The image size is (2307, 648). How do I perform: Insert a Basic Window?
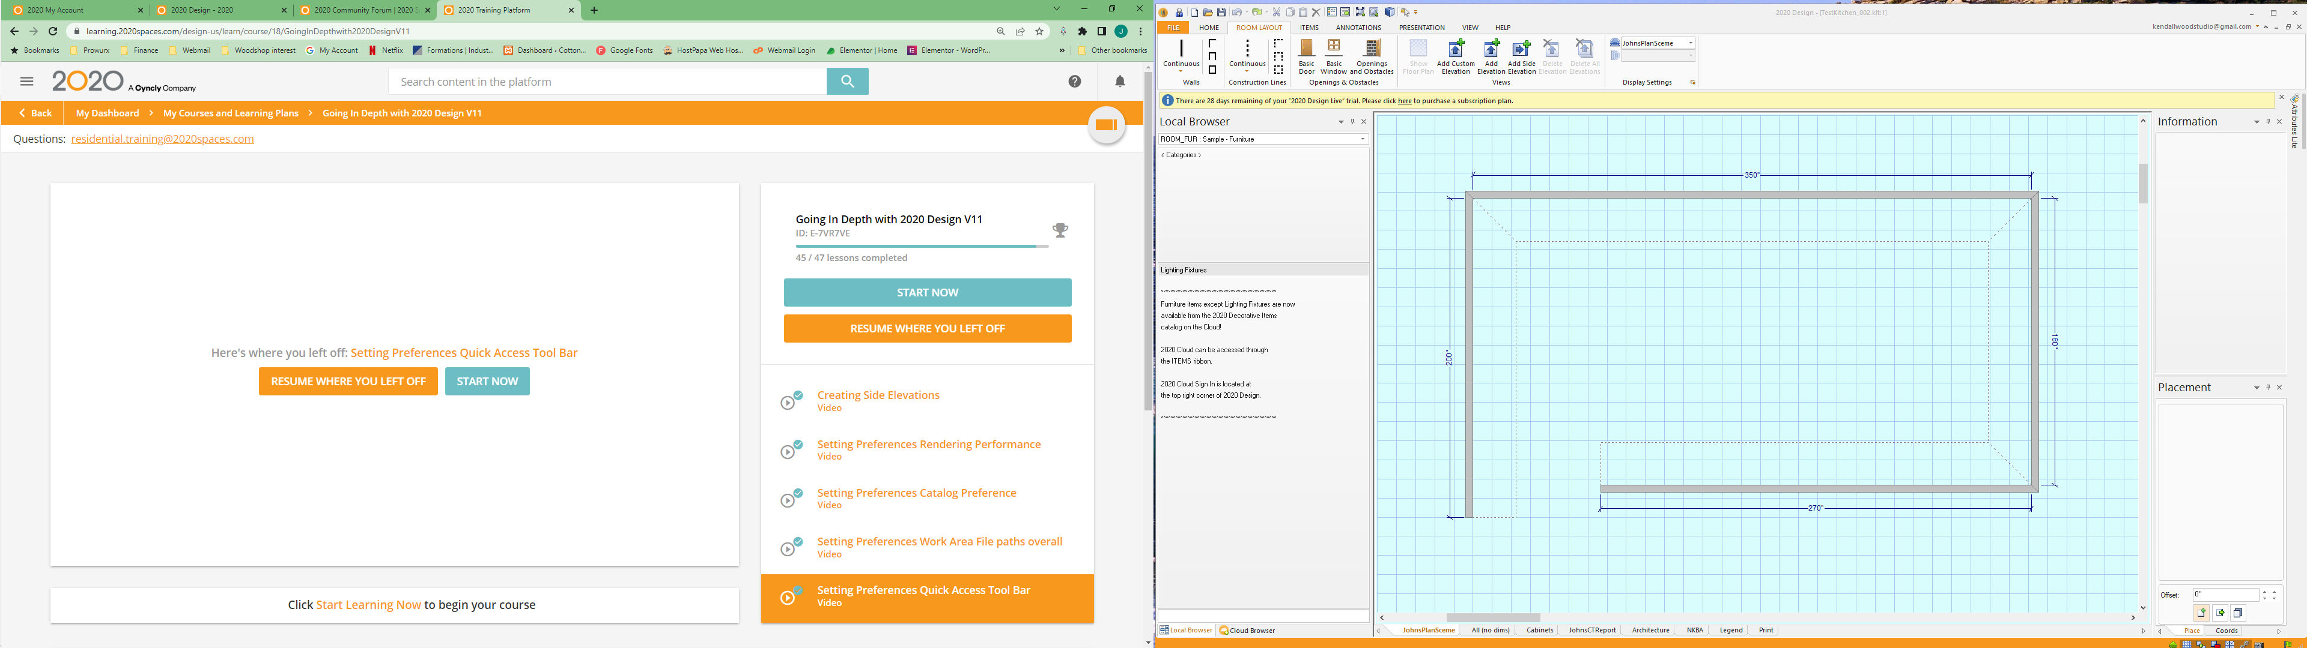click(1334, 56)
